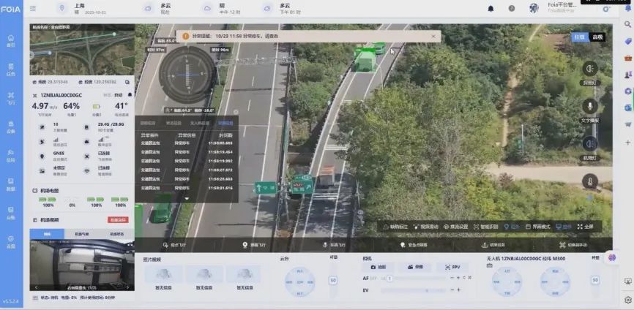634x310 pixels.
Task: Open the Foia platform user account dropdown
Action: (564, 8)
